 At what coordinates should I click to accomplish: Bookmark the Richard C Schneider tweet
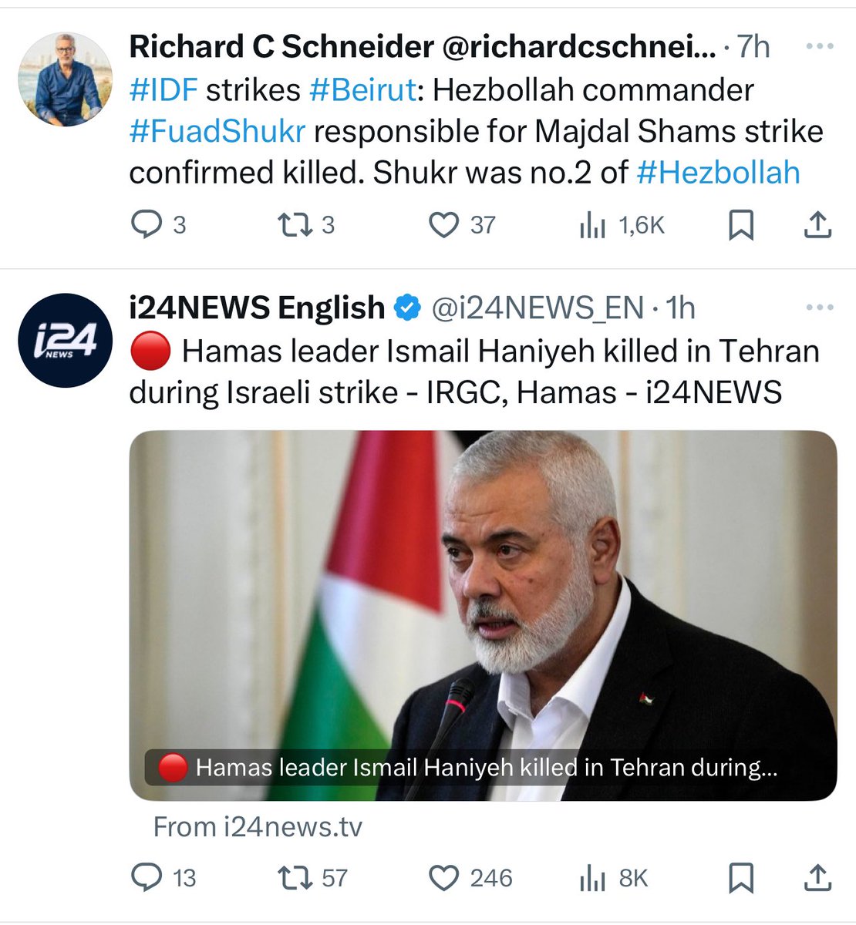coord(741,225)
